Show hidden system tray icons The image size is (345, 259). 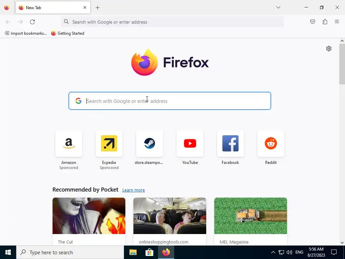tap(273, 252)
